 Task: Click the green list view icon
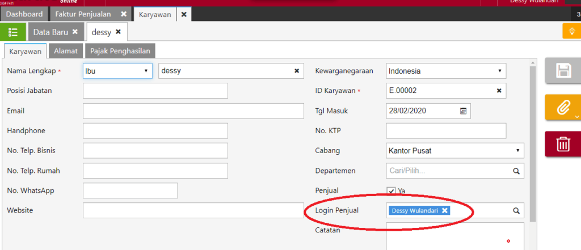13,32
